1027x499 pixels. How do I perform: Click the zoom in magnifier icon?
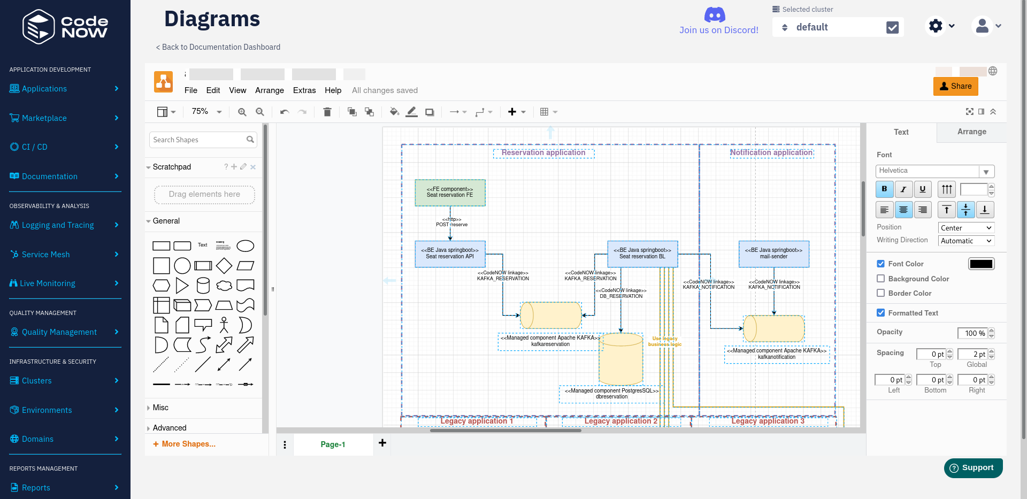click(242, 112)
